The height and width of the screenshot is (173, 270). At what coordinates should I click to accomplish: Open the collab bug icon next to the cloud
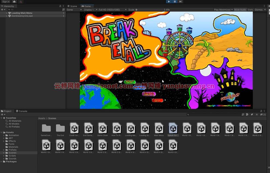[x=21, y=2]
